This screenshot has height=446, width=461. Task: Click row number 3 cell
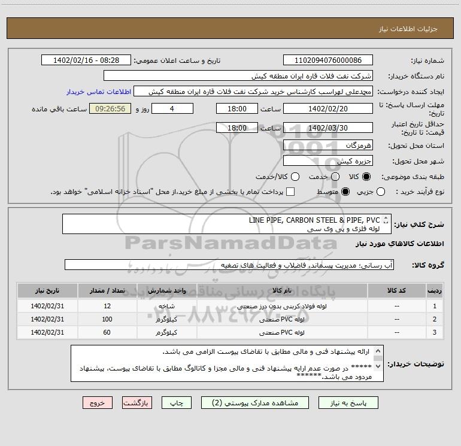click(434, 332)
